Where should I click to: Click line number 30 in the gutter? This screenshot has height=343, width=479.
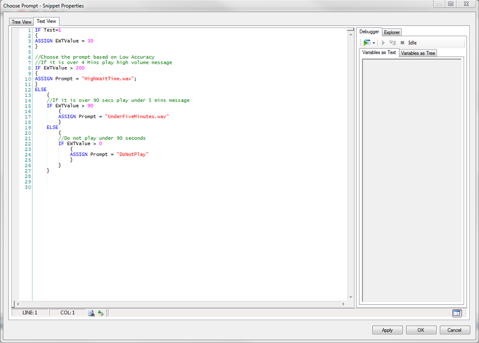click(28, 187)
